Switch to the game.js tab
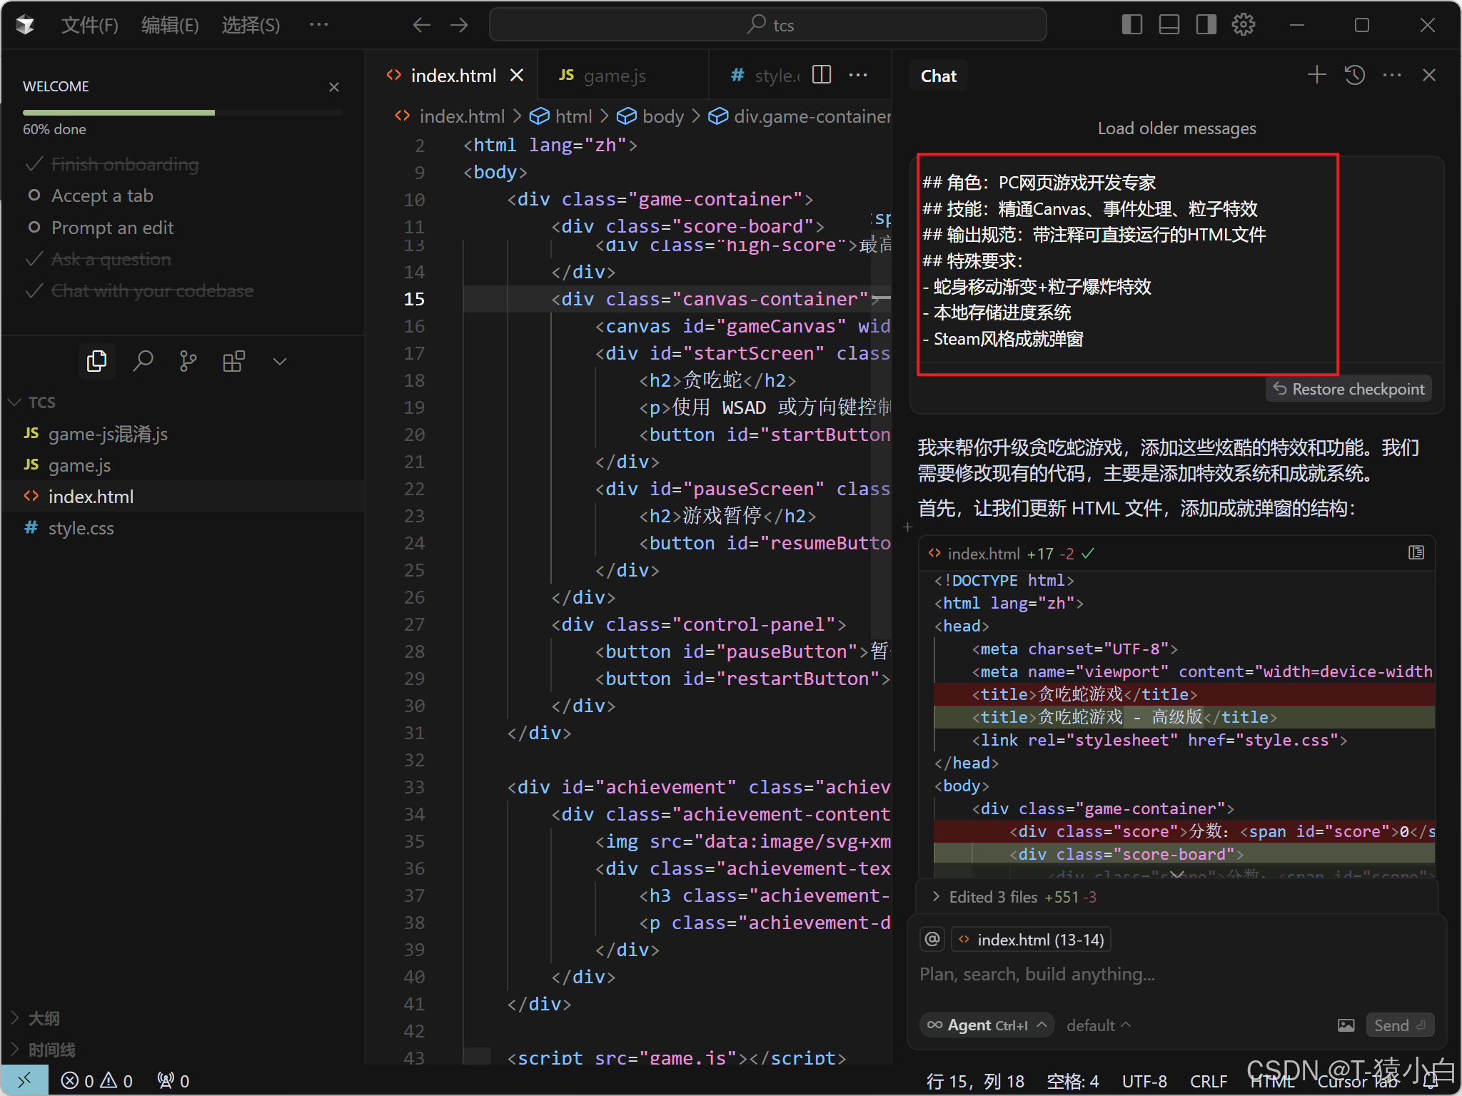Screen dimensions: 1462x1096 click(x=614, y=76)
